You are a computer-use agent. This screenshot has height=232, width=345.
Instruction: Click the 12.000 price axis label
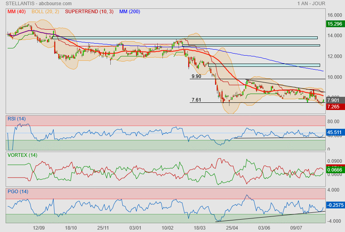point(335,56)
